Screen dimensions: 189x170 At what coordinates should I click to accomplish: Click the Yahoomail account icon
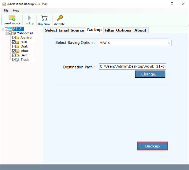coord(14,33)
